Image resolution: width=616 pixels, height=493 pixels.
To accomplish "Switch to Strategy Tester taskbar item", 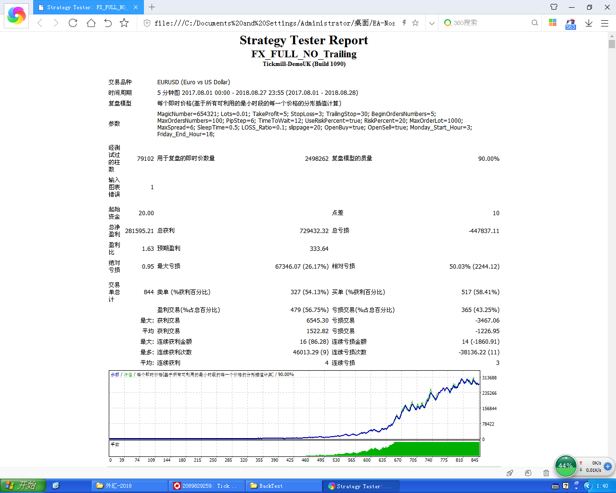I will click(x=361, y=486).
